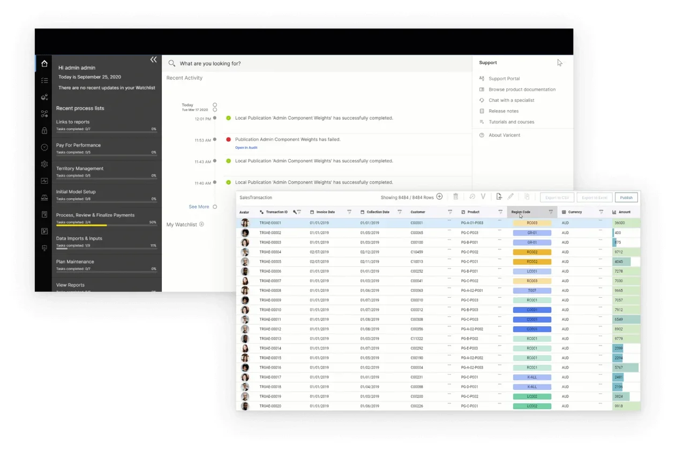
Task: Open Browse product documentation link
Action: point(522,89)
